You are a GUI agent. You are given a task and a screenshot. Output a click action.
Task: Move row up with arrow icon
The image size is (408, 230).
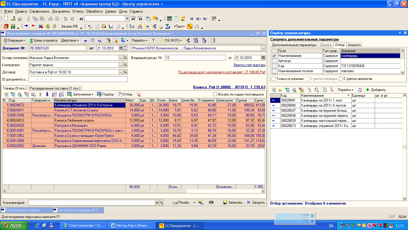click(40, 94)
